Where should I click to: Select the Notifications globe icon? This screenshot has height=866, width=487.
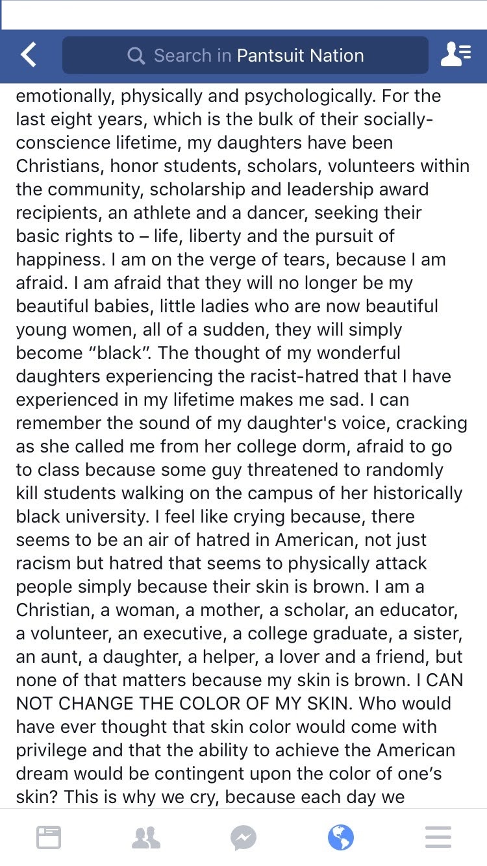tap(341, 837)
